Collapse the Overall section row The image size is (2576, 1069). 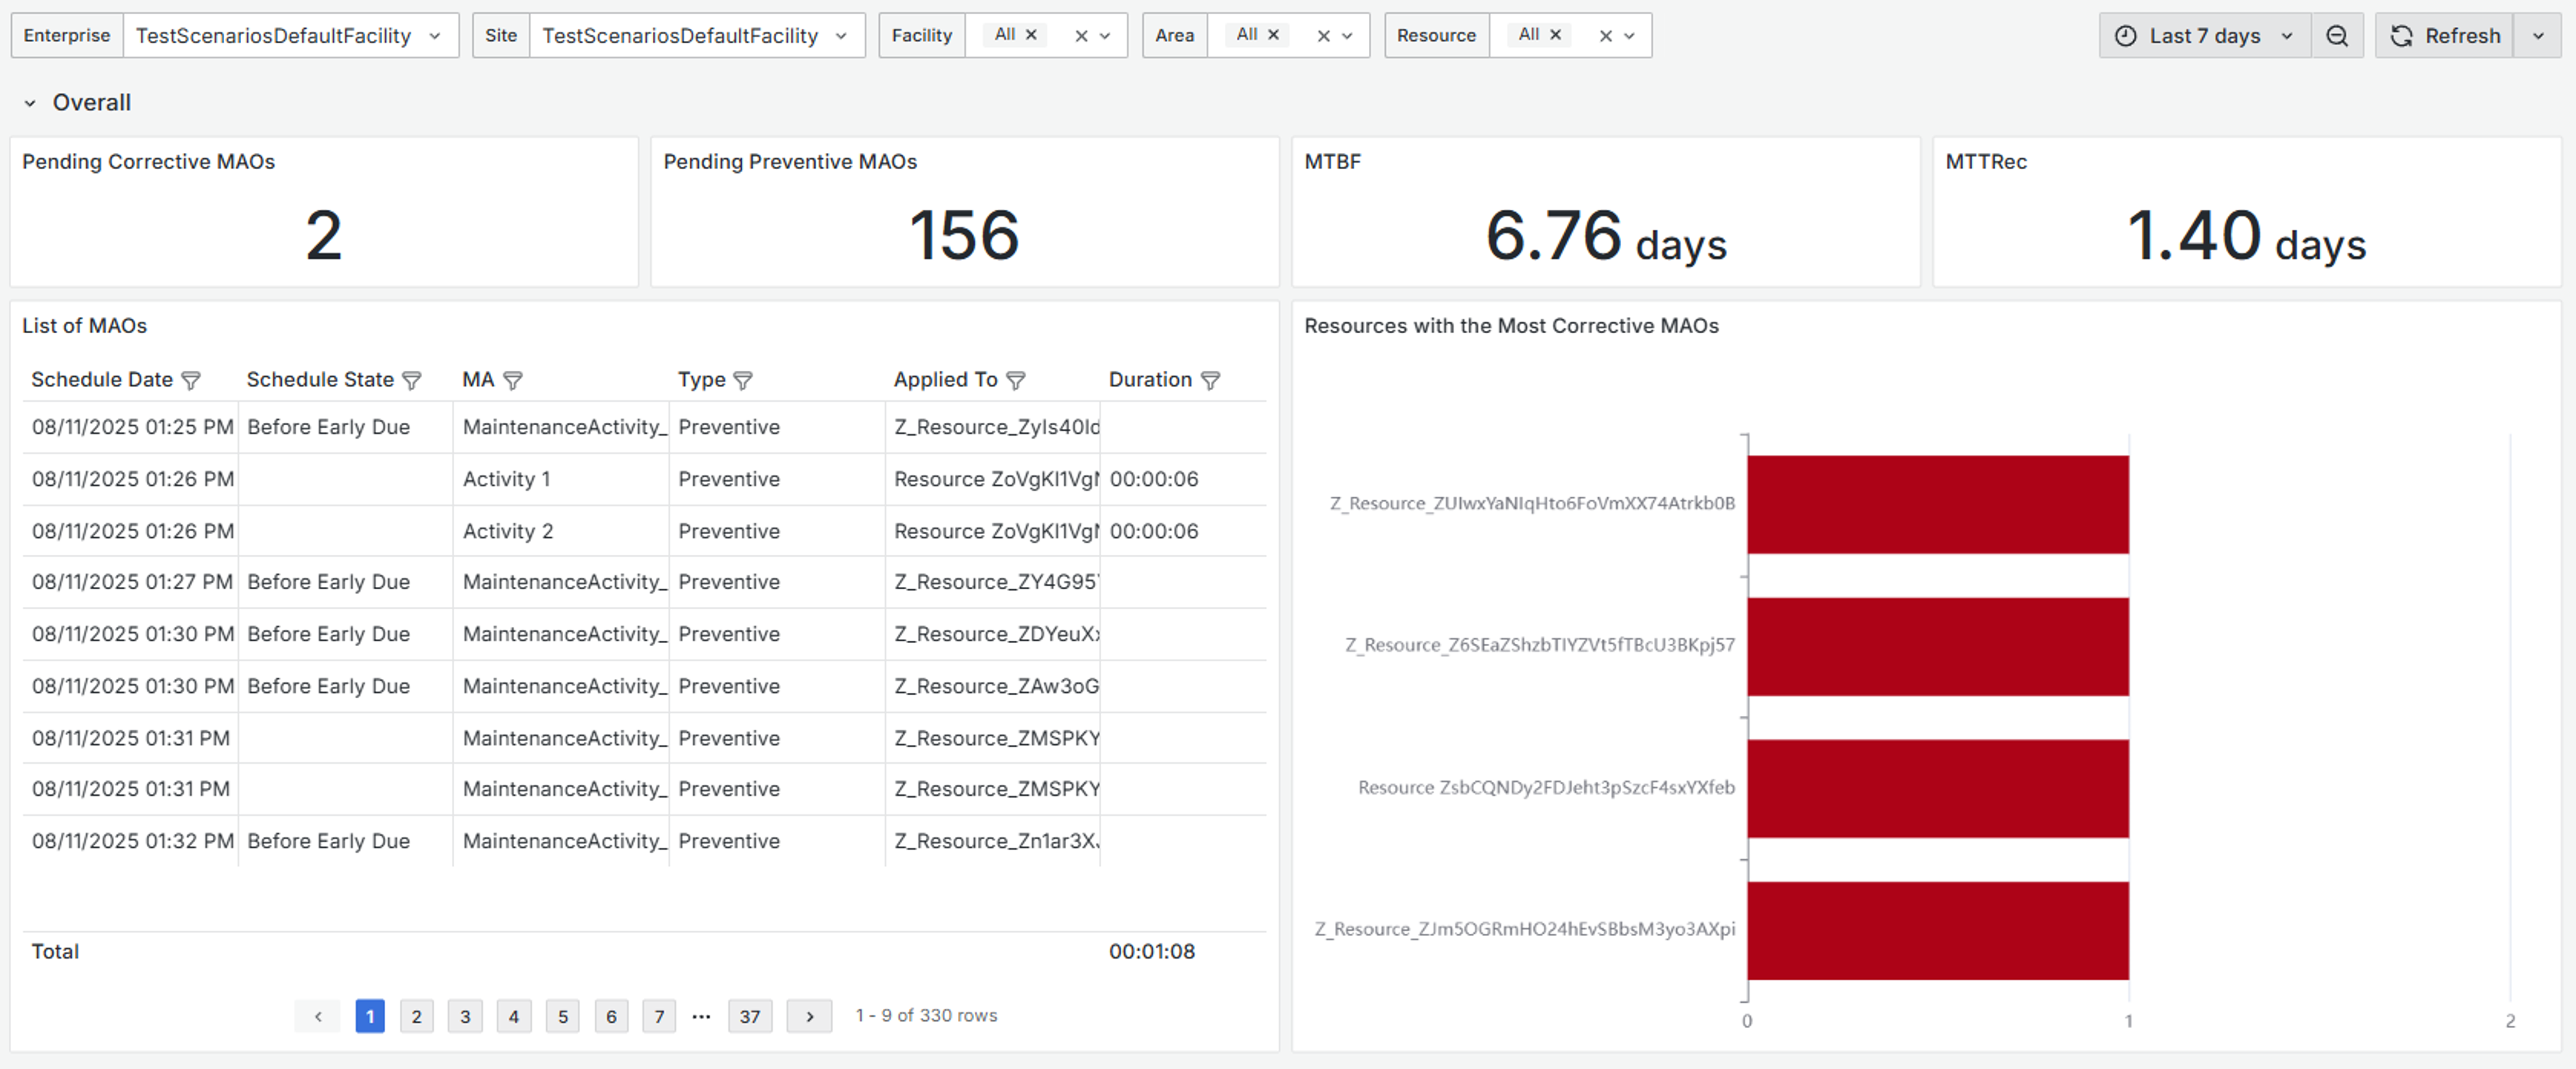(x=30, y=103)
